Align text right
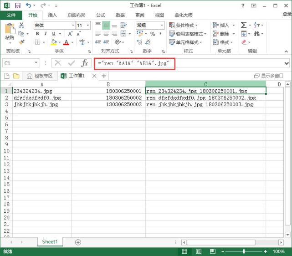Screen dimensions: 292x256 coord(114,34)
